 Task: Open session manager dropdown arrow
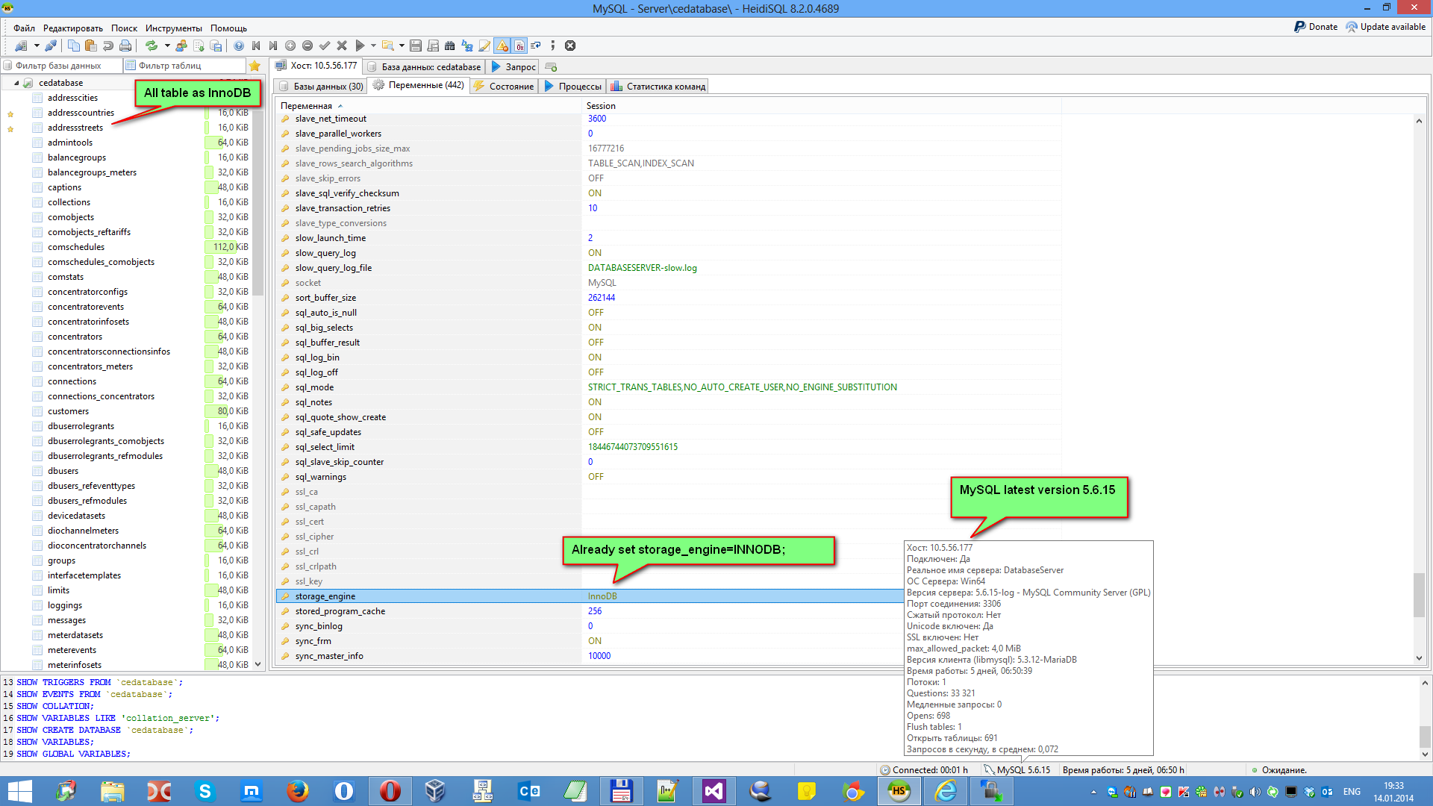37,46
